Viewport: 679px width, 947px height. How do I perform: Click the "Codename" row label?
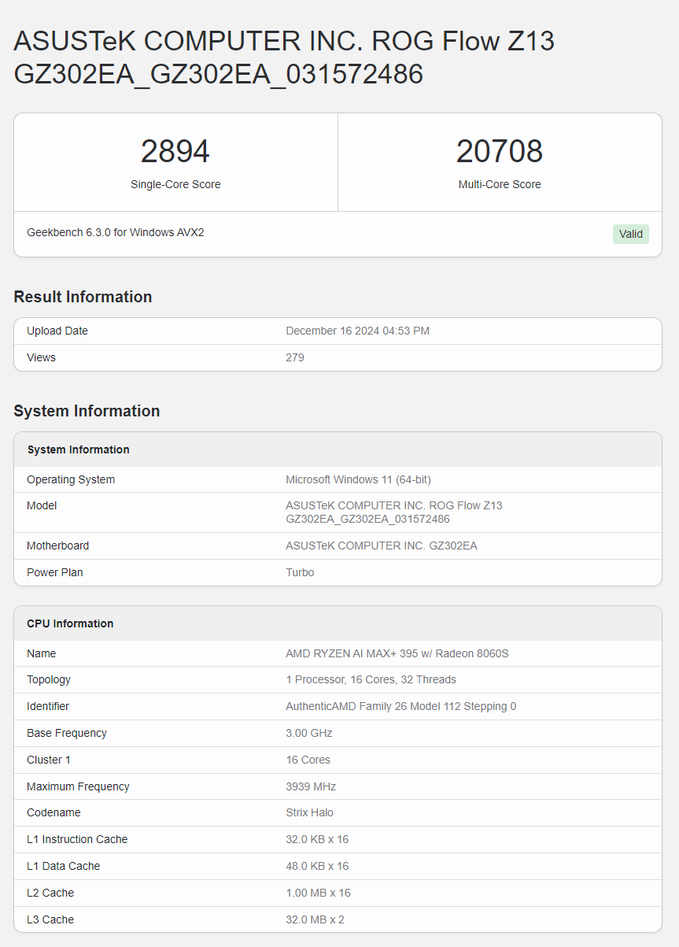(54, 812)
